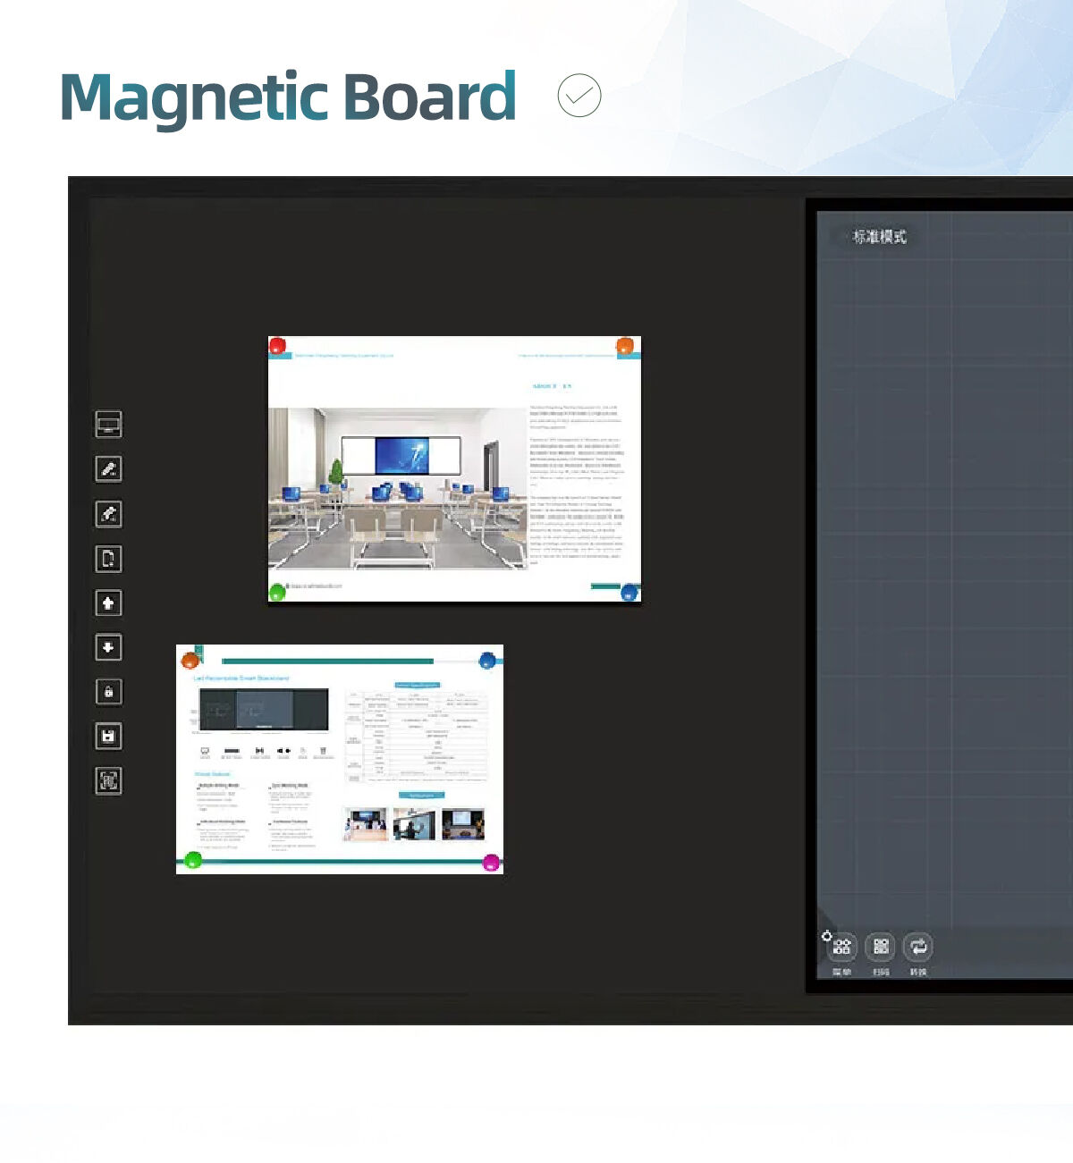Toggle the lock icon in left toolbar
This screenshot has height=1163, width=1073.
pos(108,692)
